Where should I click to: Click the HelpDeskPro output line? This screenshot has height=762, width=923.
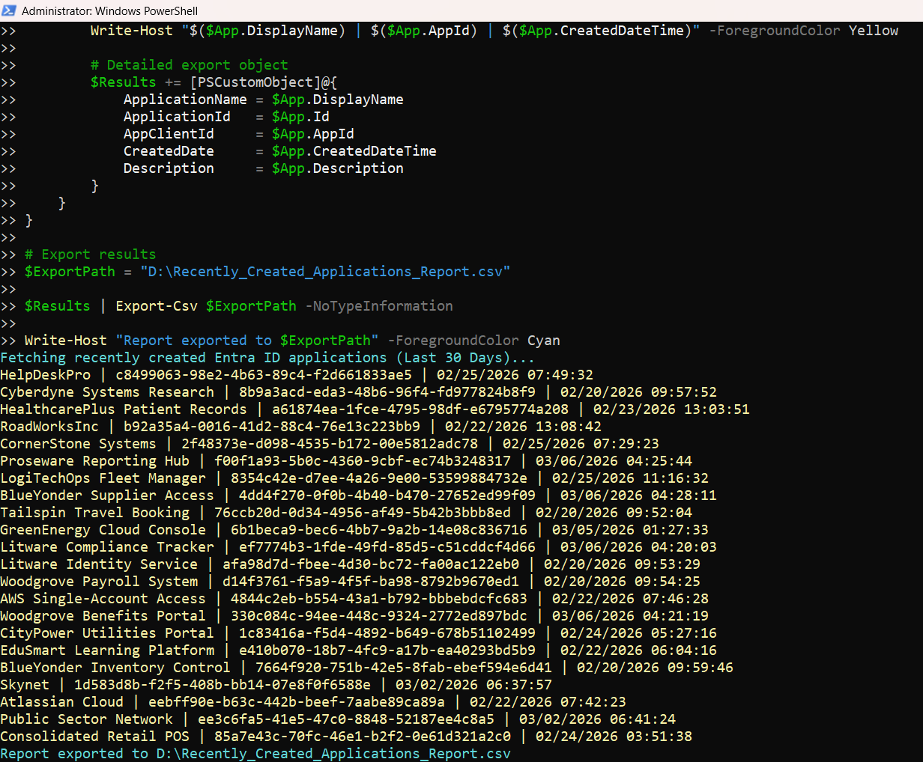click(45, 375)
